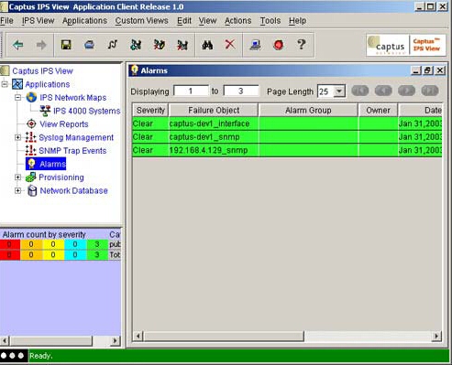
Task: Select SNMP Trap Events in the tree
Action: pyautogui.click(x=72, y=151)
